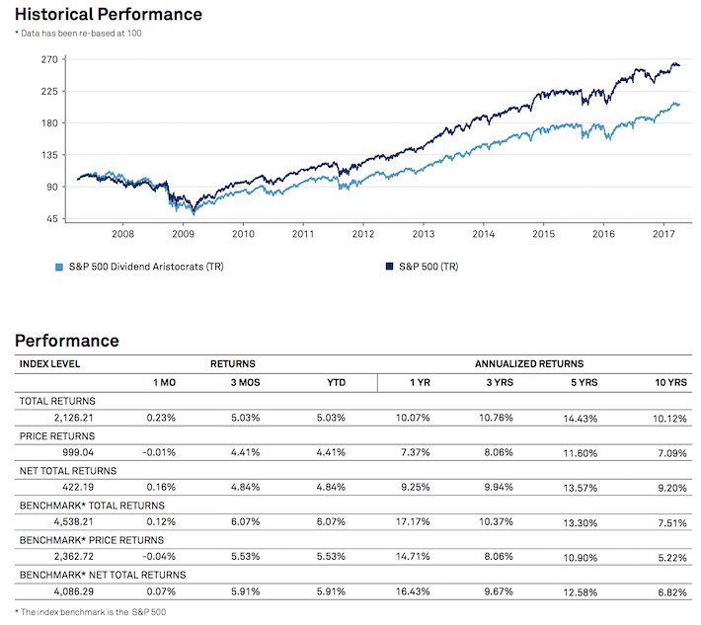Select the 3 MOS column header

click(x=245, y=382)
